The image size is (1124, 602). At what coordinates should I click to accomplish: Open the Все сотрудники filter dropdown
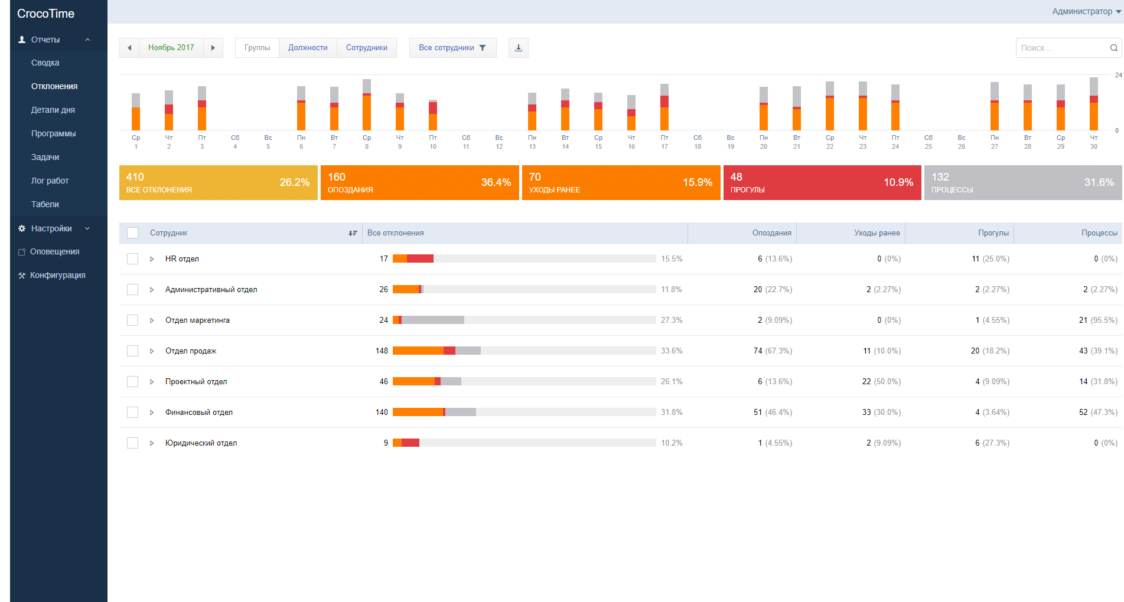(452, 48)
